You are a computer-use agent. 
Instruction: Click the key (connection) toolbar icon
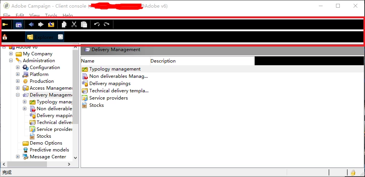(x=5, y=24)
